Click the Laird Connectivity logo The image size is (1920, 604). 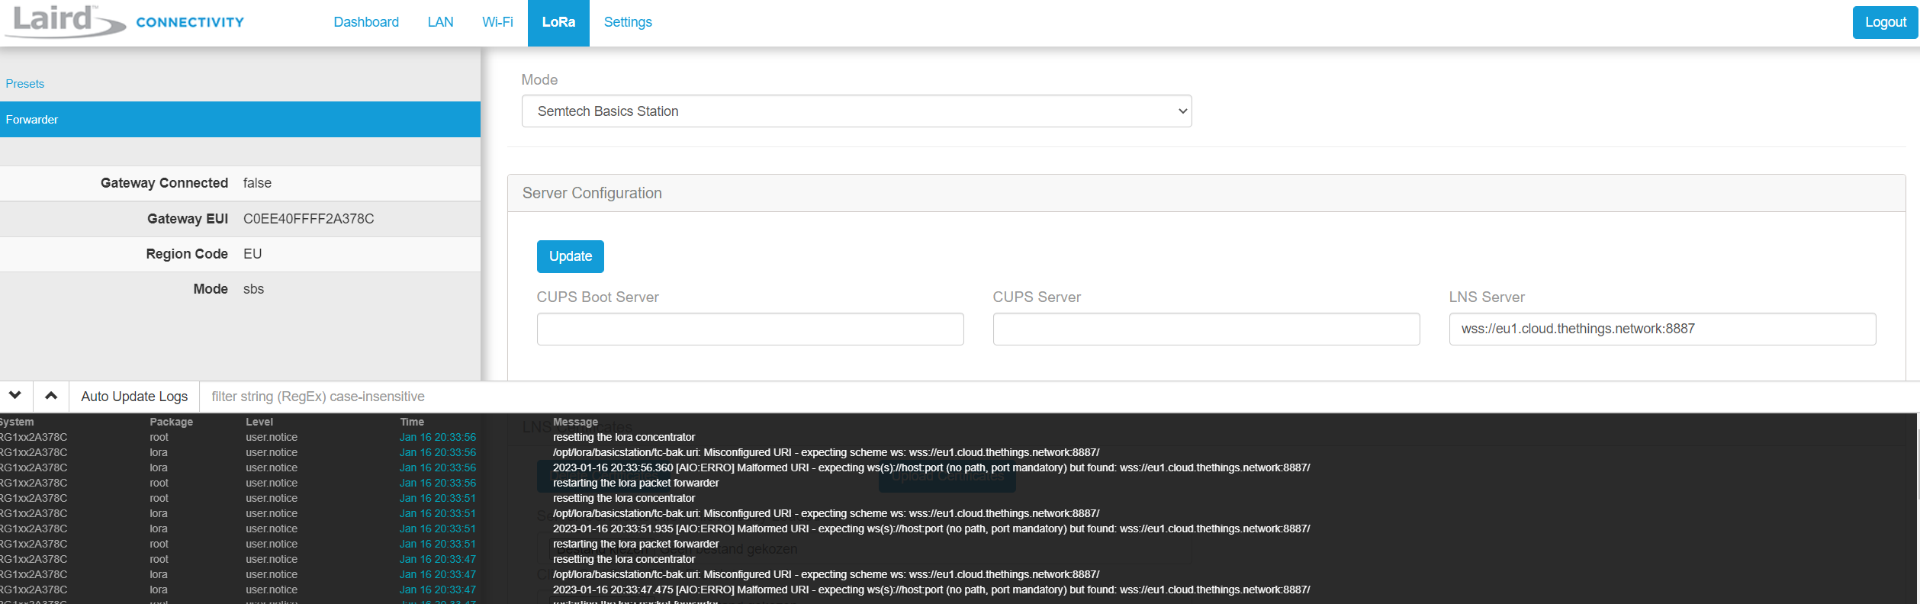point(124,21)
